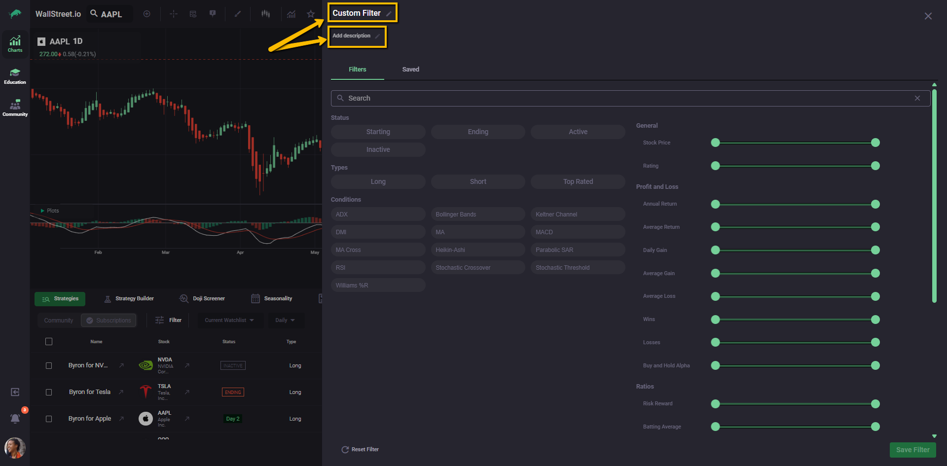Click the Reset Filter icon
The width and height of the screenshot is (947, 466).
click(x=345, y=450)
